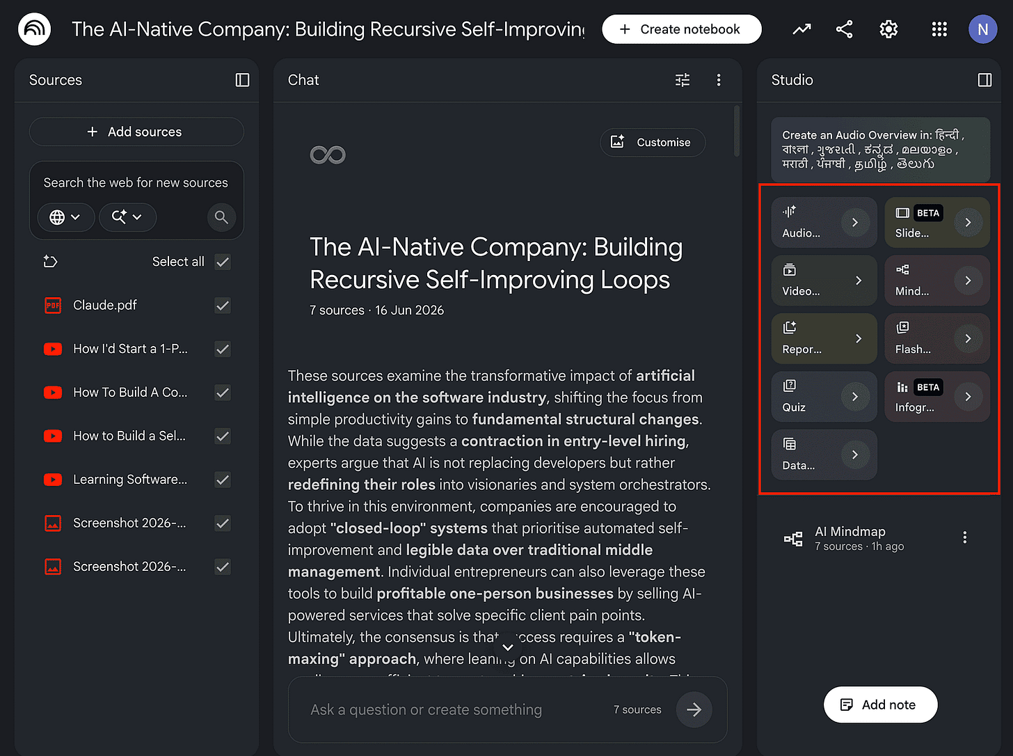Screen dimensions: 1013x756
Task: Click the chat panel vertical scrollbar
Action: click(737, 131)
